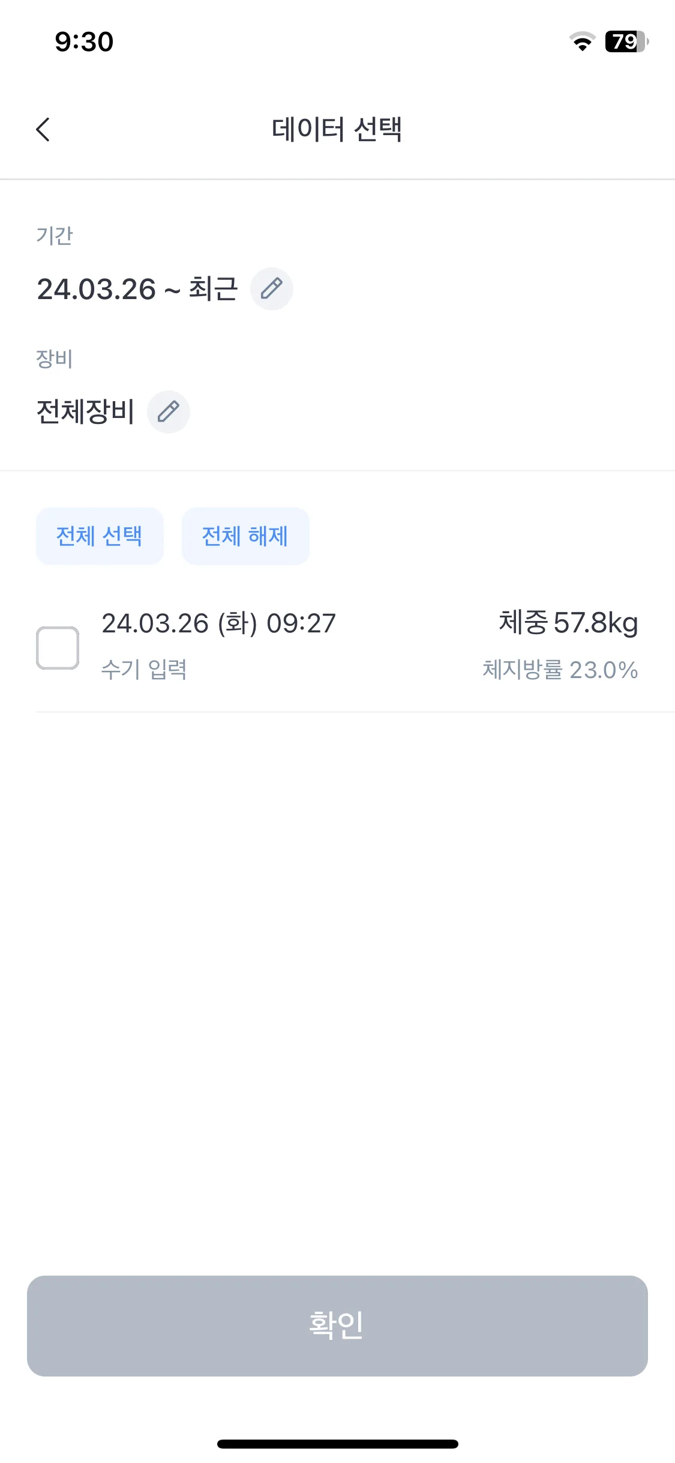Tap the 데이터 선택 page title
675x1463 pixels.
coord(337,129)
